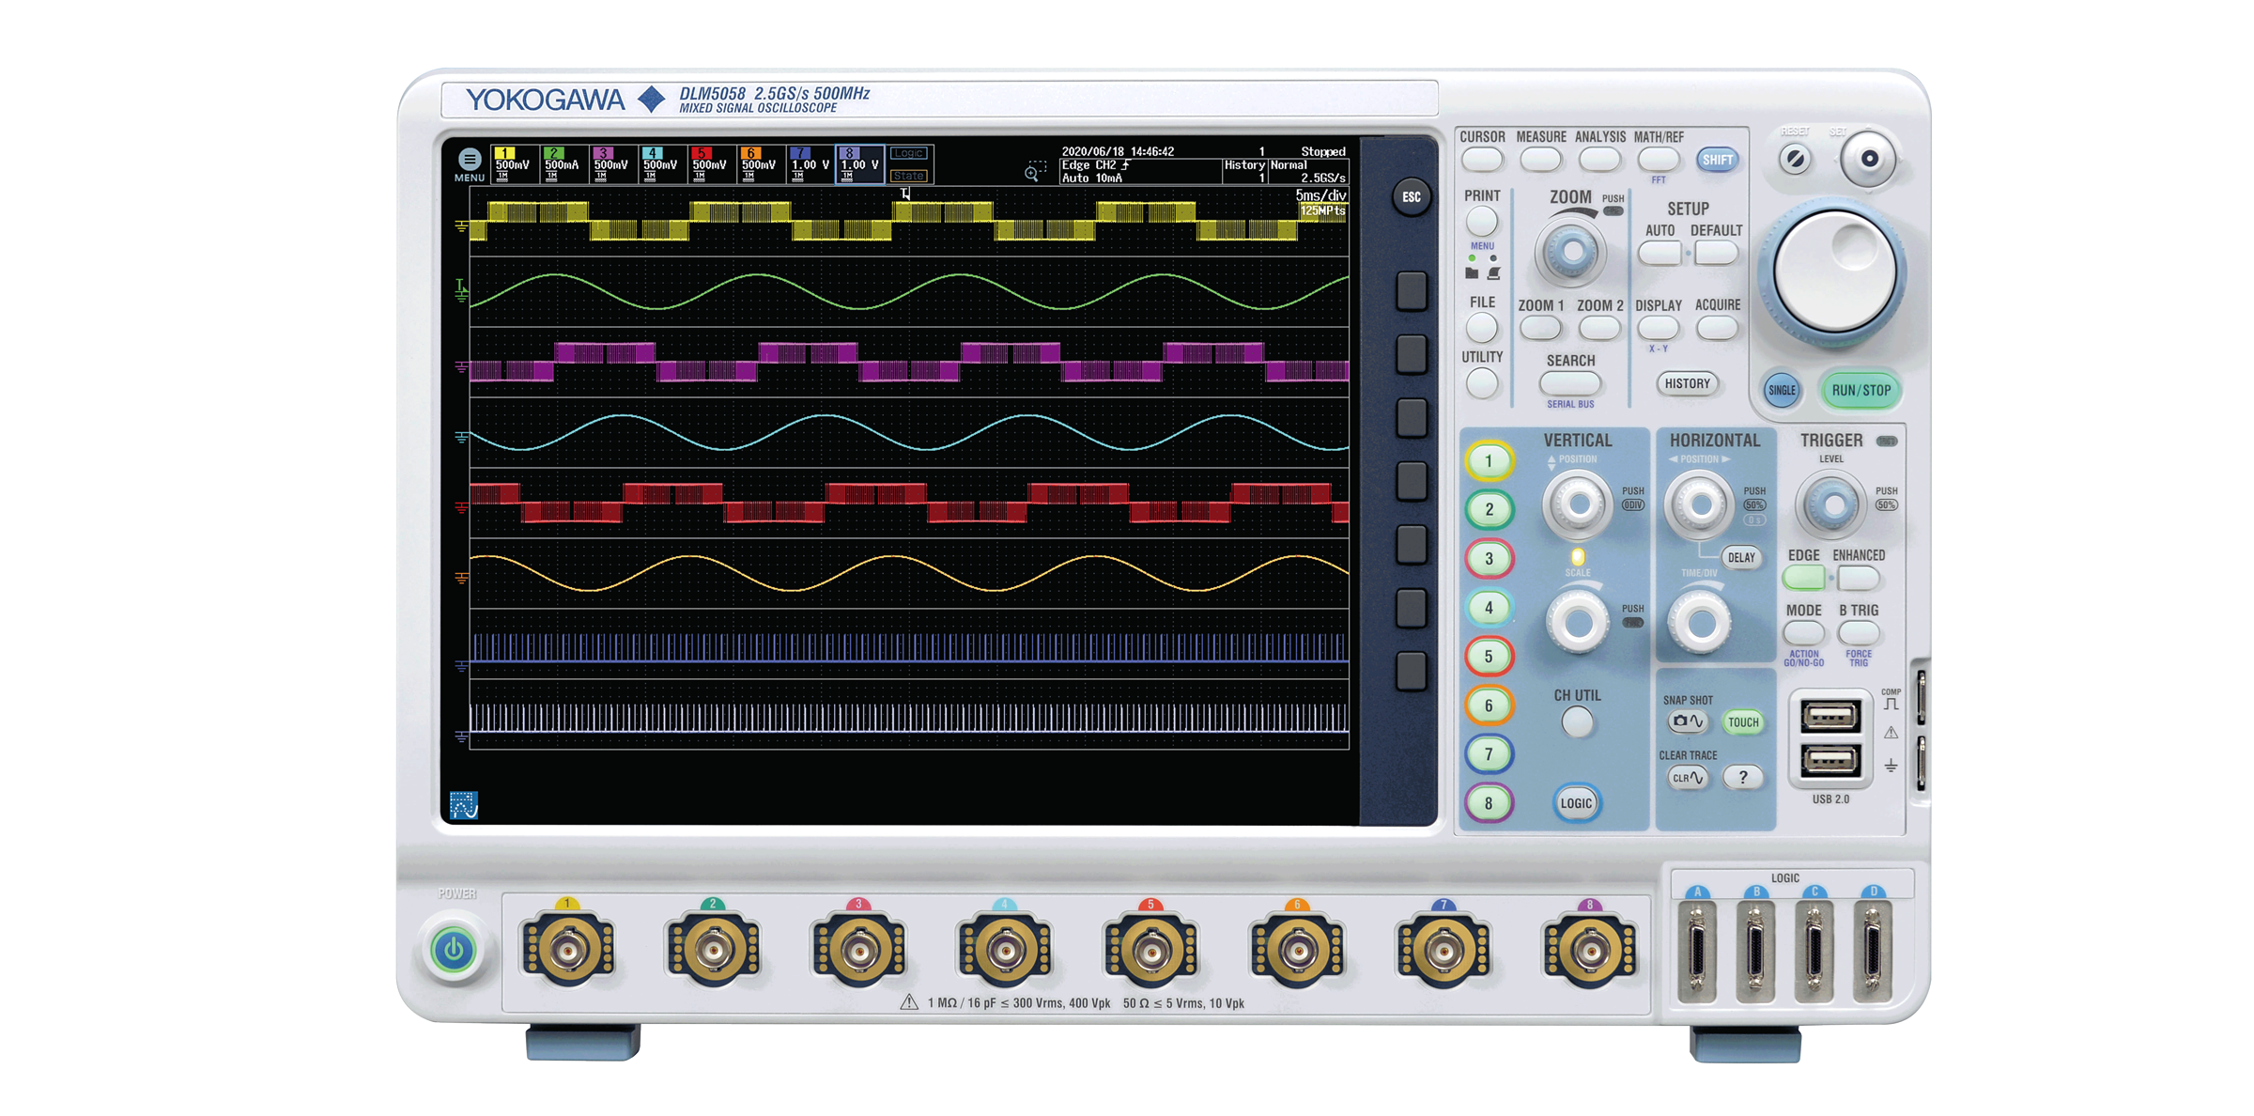Hit the RESET button near the jog dial
Screen dimensions: 2254x1116
pos(1795,159)
